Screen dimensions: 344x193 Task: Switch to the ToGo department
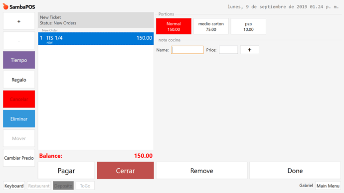tap(85, 186)
